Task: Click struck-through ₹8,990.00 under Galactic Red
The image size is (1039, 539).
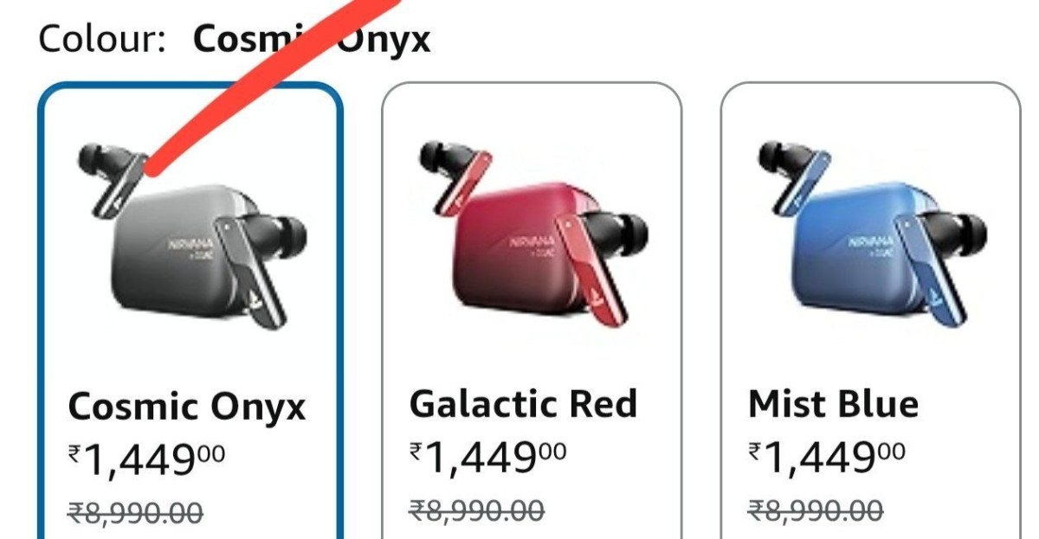Action: (x=477, y=510)
